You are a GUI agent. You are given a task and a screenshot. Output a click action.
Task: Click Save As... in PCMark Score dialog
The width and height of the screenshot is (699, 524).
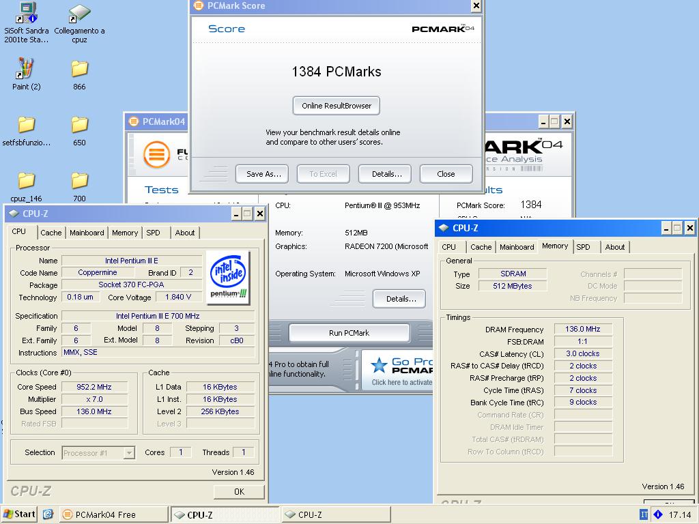pos(263,174)
